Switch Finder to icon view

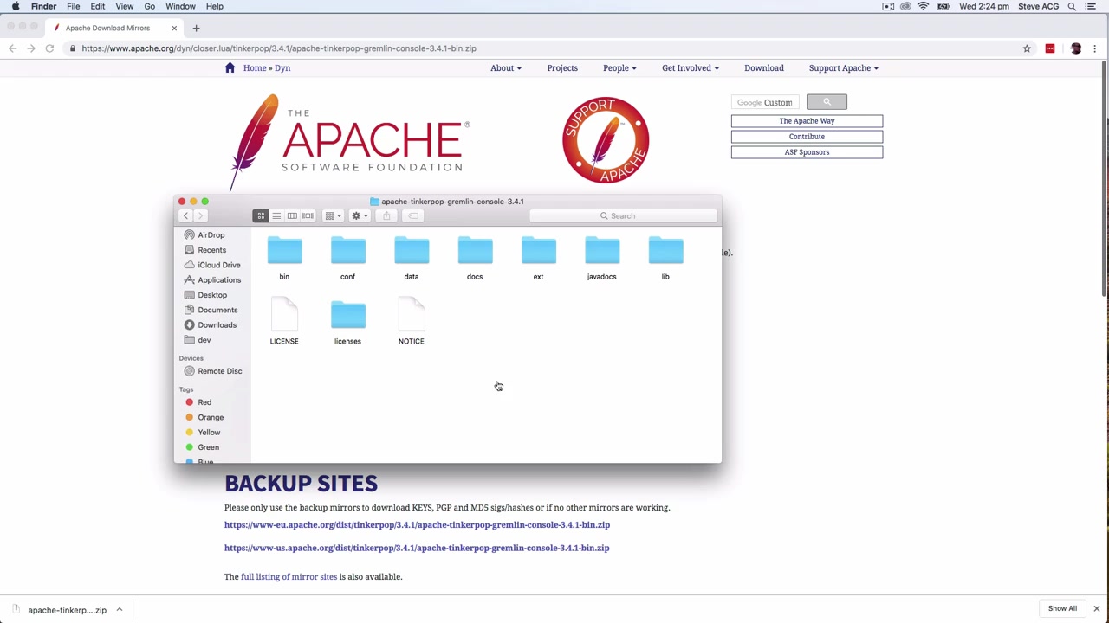point(261,215)
